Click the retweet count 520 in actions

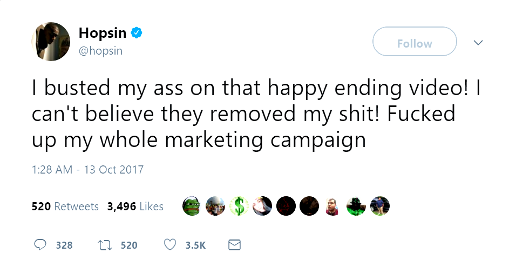point(129,245)
